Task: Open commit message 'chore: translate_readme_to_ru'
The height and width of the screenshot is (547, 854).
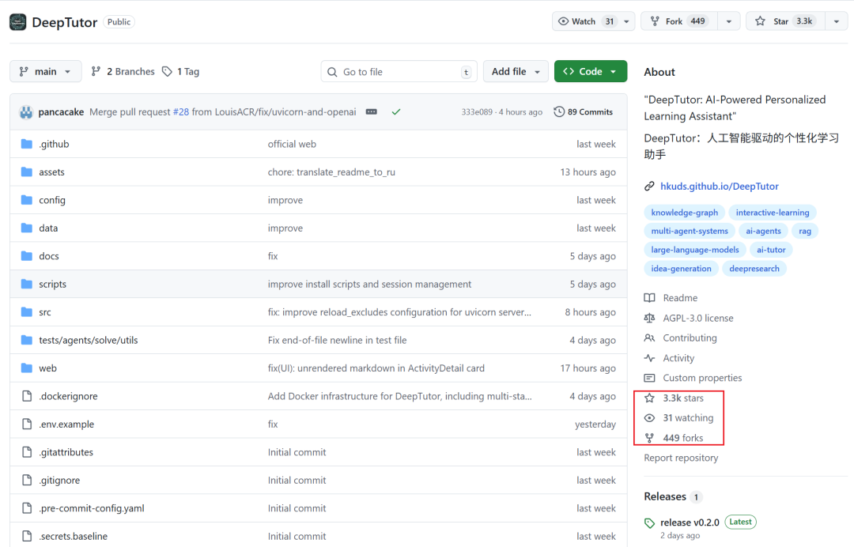Action: 331,172
